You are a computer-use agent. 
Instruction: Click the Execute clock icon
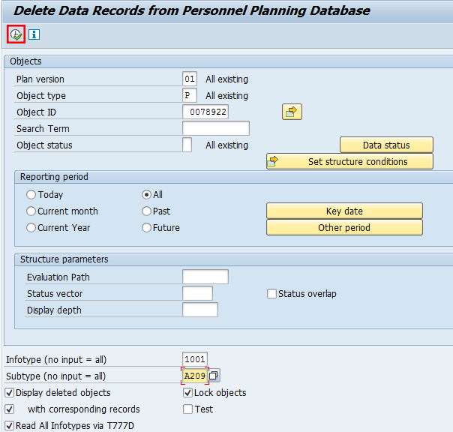click(16, 34)
